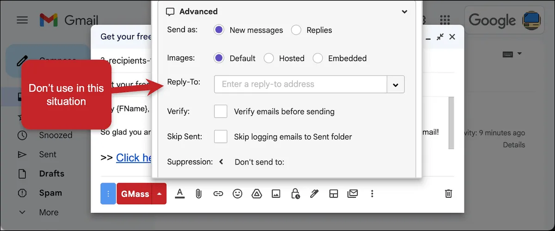This screenshot has width=555, height=231.
Task: Open the input tools keyboard dropdown
Action: 512,54
